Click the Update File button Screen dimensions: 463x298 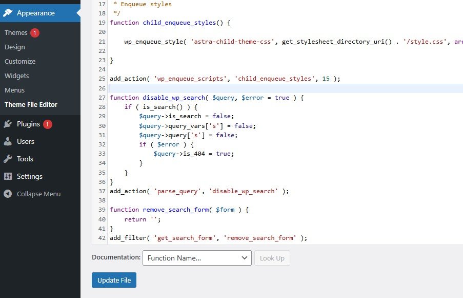pyautogui.click(x=114, y=280)
